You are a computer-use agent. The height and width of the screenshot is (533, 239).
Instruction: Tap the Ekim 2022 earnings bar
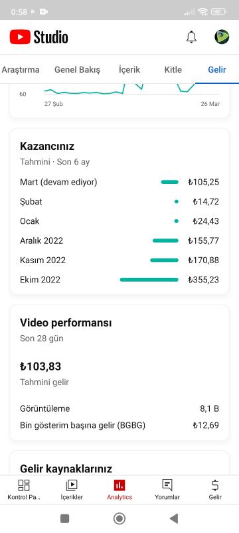coord(149,280)
